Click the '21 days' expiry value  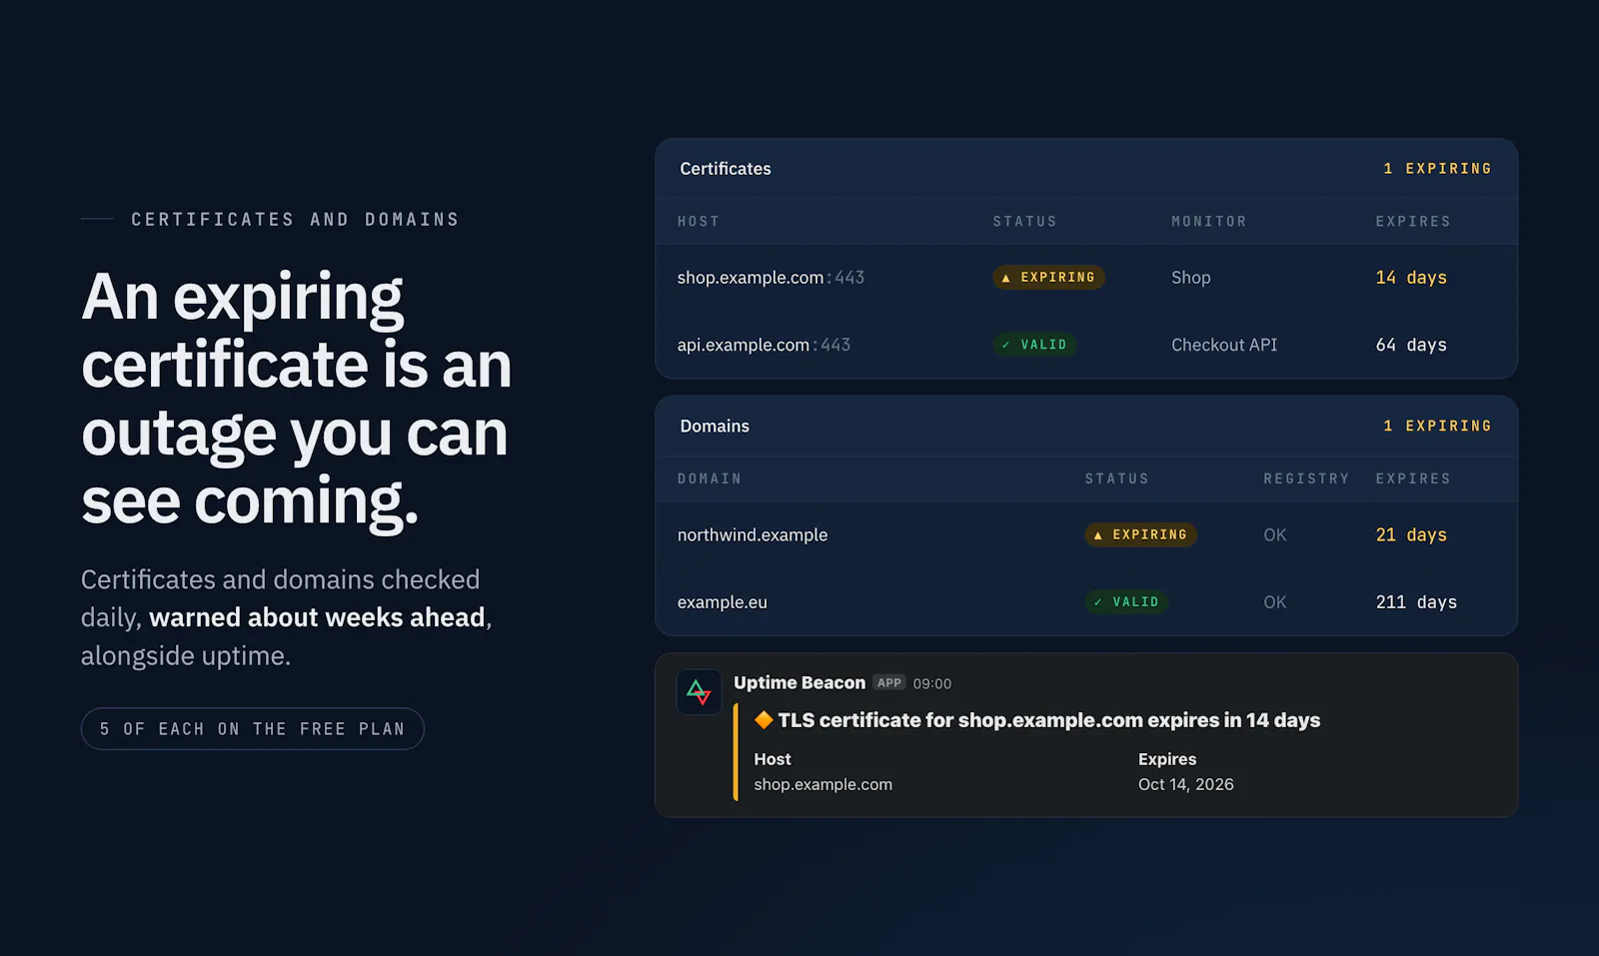click(1411, 535)
